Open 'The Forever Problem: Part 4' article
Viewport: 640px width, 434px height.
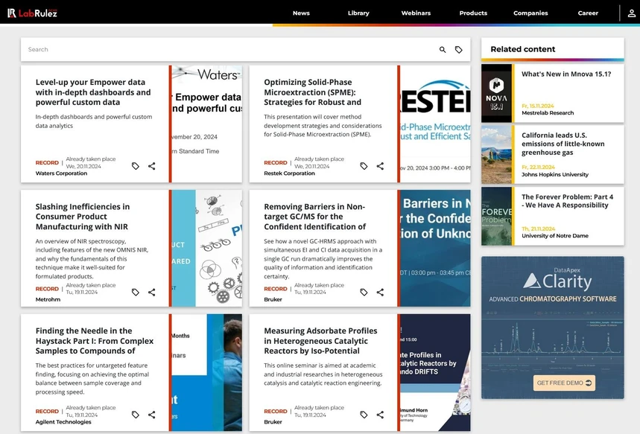coord(567,201)
